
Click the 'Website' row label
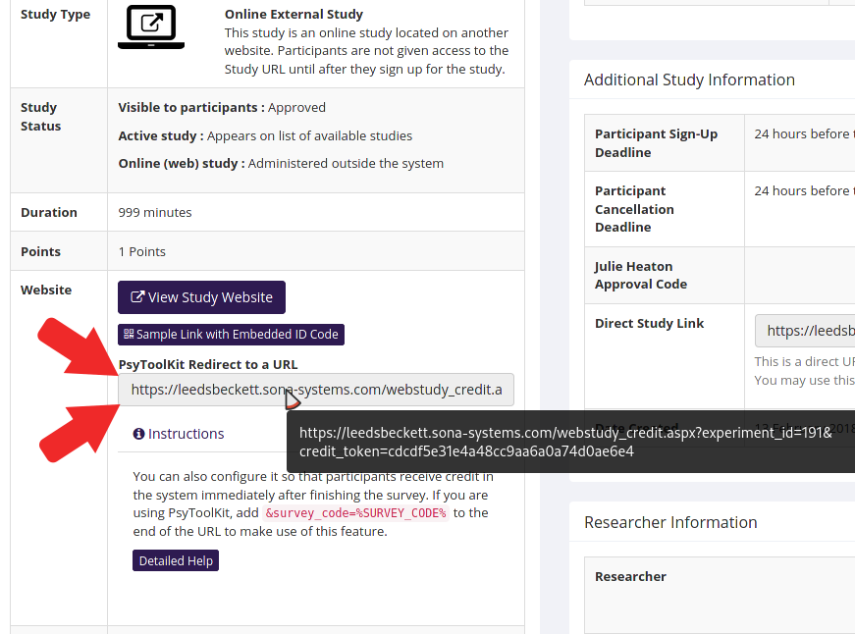[x=46, y=291]
